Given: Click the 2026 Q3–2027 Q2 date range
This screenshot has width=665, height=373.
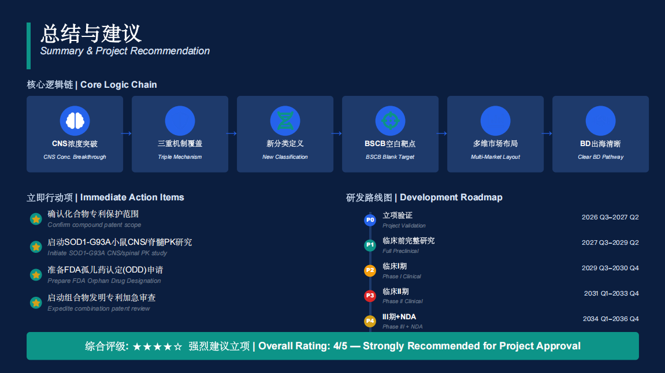Looking at the screenshot, I should pyautogui.click(x=610, y=217).
